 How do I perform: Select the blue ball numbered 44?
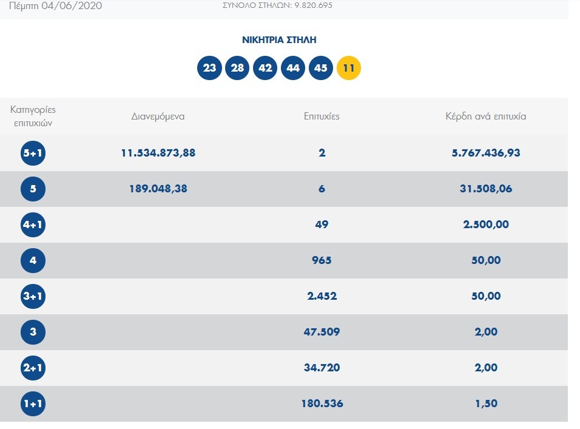point(293,68)
